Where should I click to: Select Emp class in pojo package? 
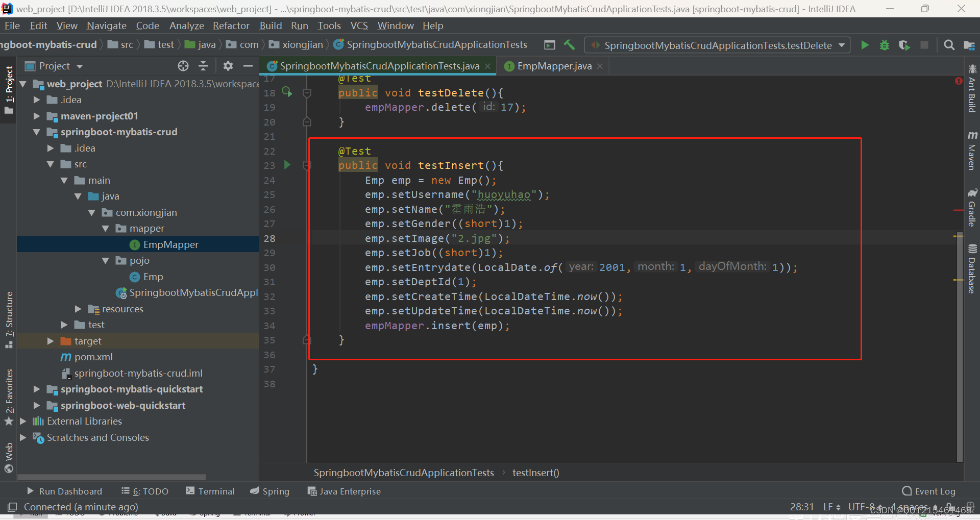[x=153, y=277]
